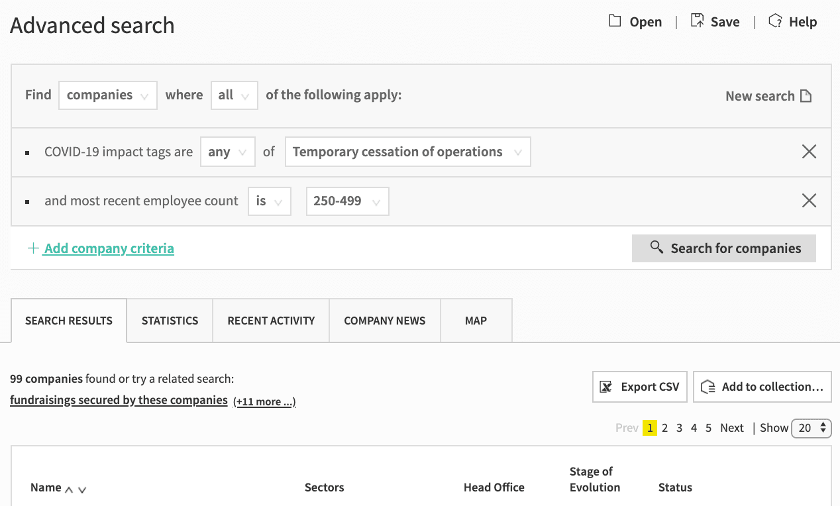Viewport: 840px width, 506px height.
Task: Sort Name column ascending
Action: pyautogui.click(x=69, y=489)
